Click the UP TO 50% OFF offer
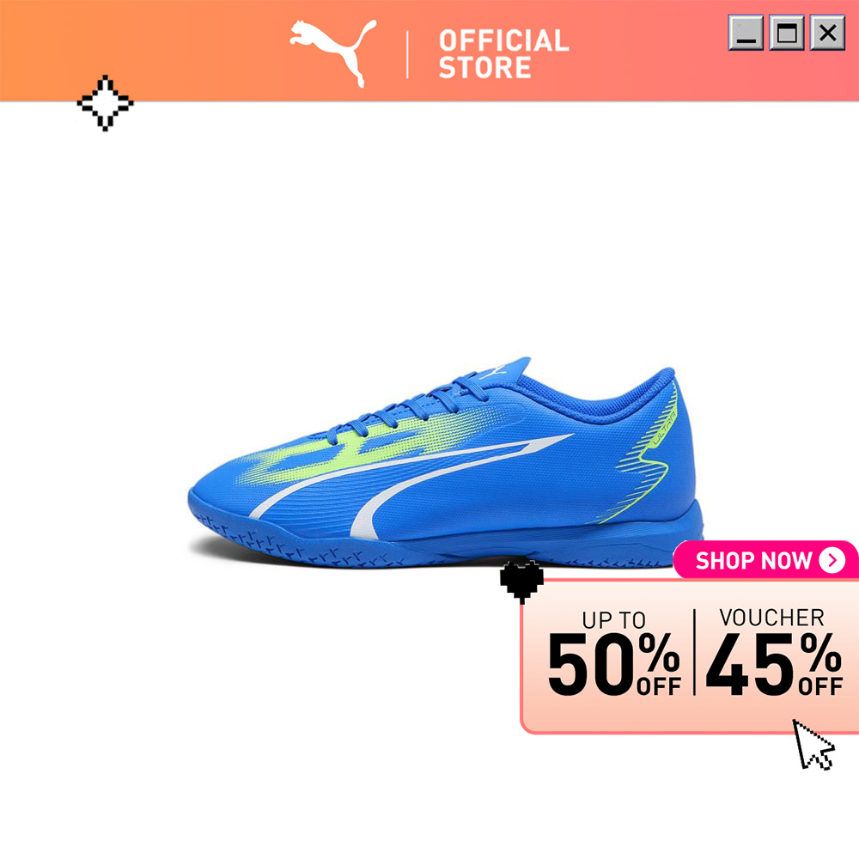 click(614, 653)
